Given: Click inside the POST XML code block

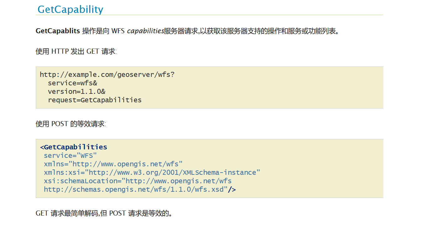Looking at the screenshot, I should tap(210, 168).
